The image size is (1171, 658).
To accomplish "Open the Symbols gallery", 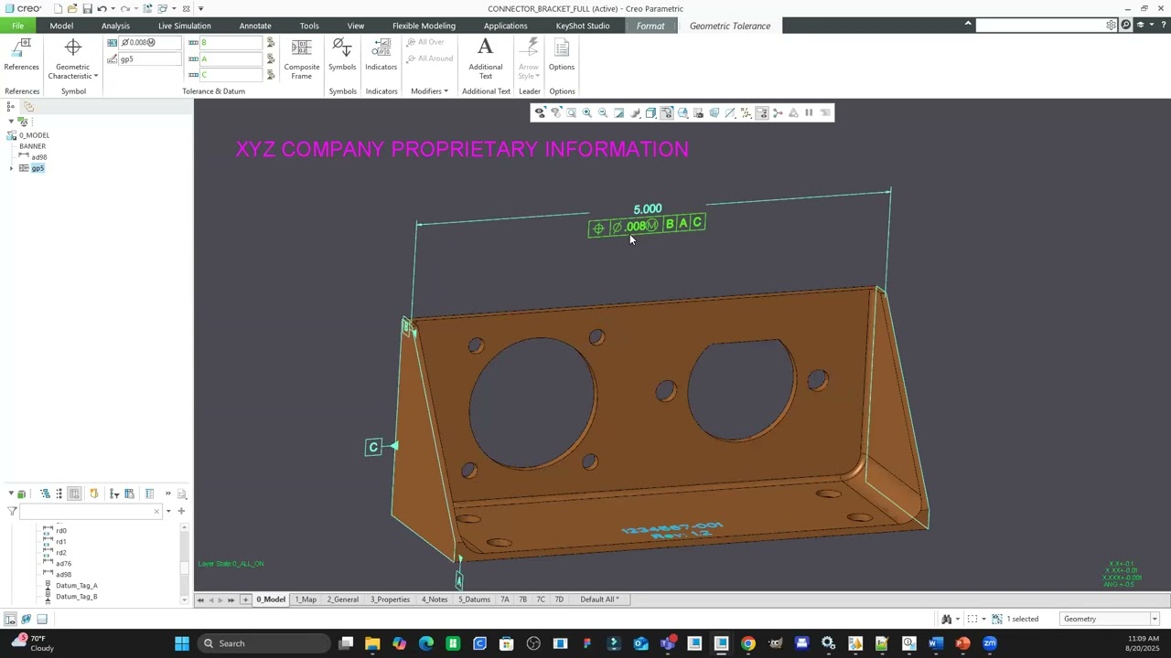I will click(342, 55).
